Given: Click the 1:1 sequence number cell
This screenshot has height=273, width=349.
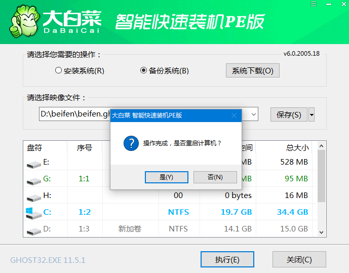Looking at the screenshot, I should [x=84, y=178].
